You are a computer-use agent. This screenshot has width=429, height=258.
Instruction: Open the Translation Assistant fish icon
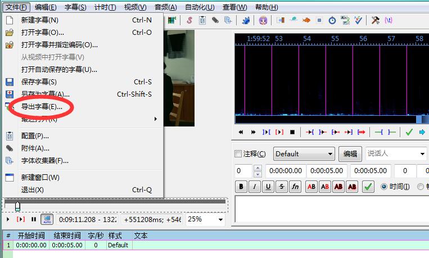306,20
